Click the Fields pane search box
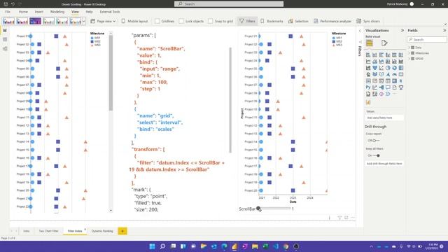Viewport: 448px width, 252px height. tap(427, 39)
